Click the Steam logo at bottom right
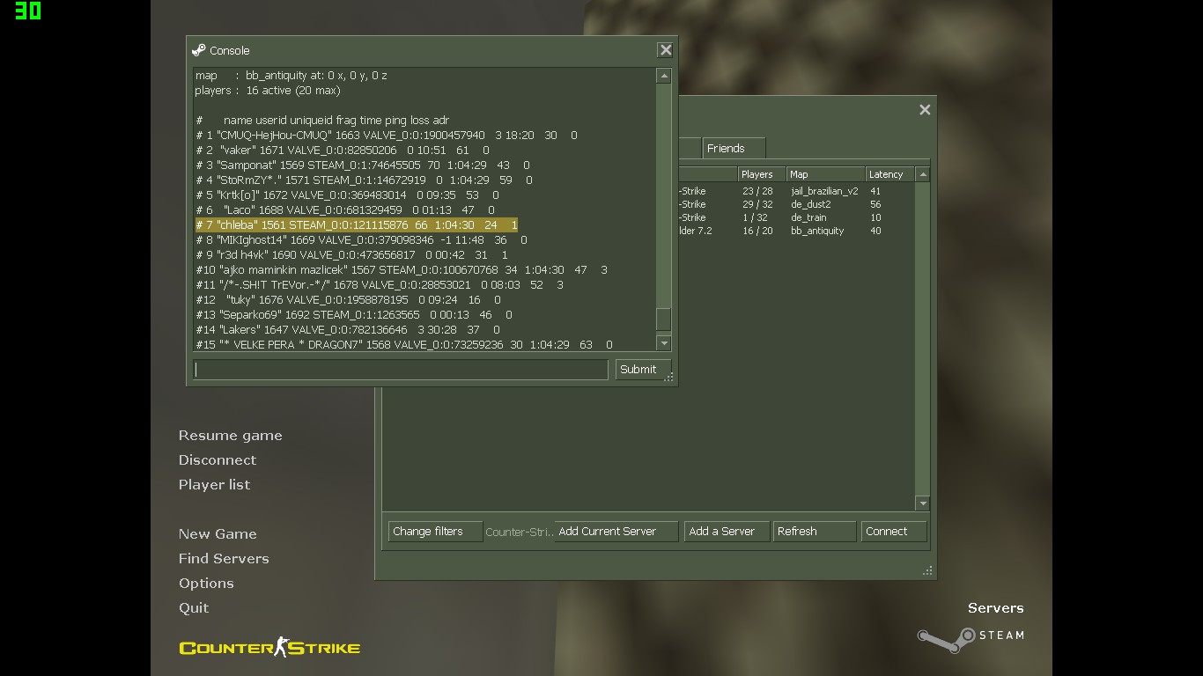The height and width of the screenshot is (676, 1203). [971, 638]
